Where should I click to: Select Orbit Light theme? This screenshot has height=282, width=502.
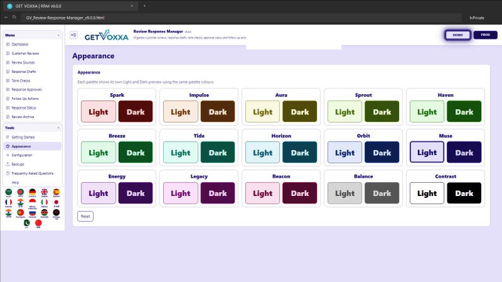345,152
